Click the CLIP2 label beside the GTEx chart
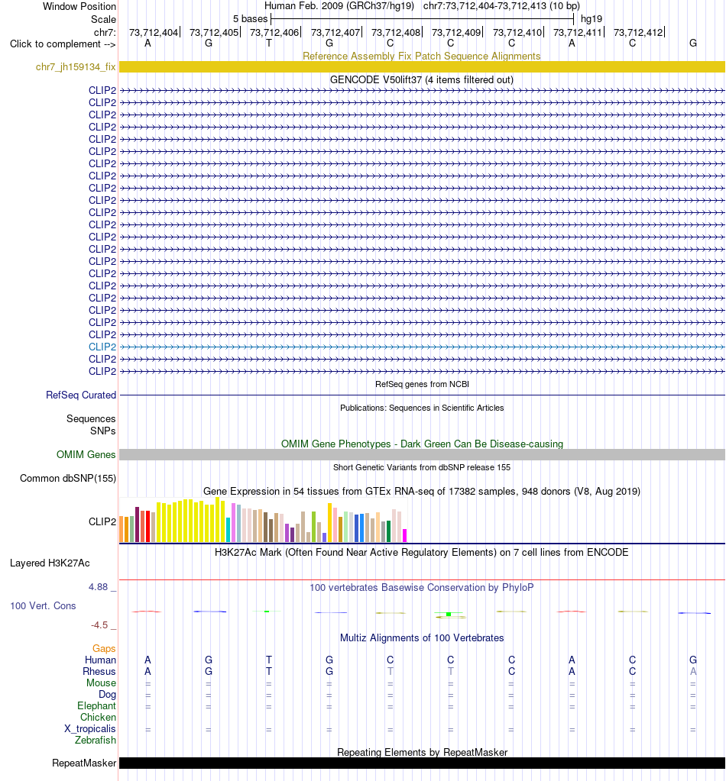This screenshot has width=726, height=781. [x=102, y=521]
